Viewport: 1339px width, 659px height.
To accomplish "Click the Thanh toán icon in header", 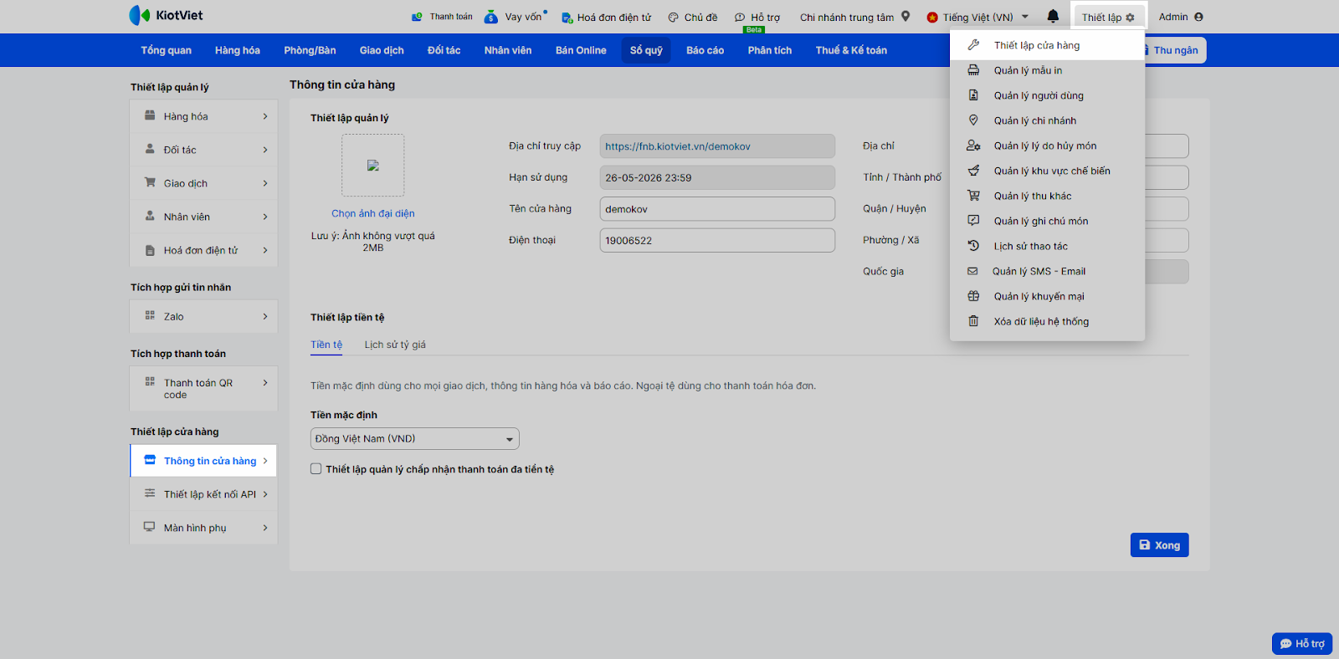I will pos(418,17).
